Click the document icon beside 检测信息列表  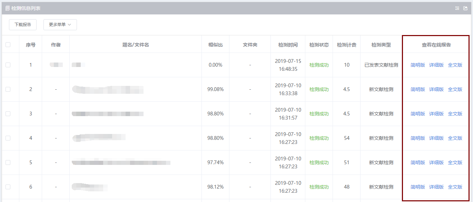tap(8, 8)
